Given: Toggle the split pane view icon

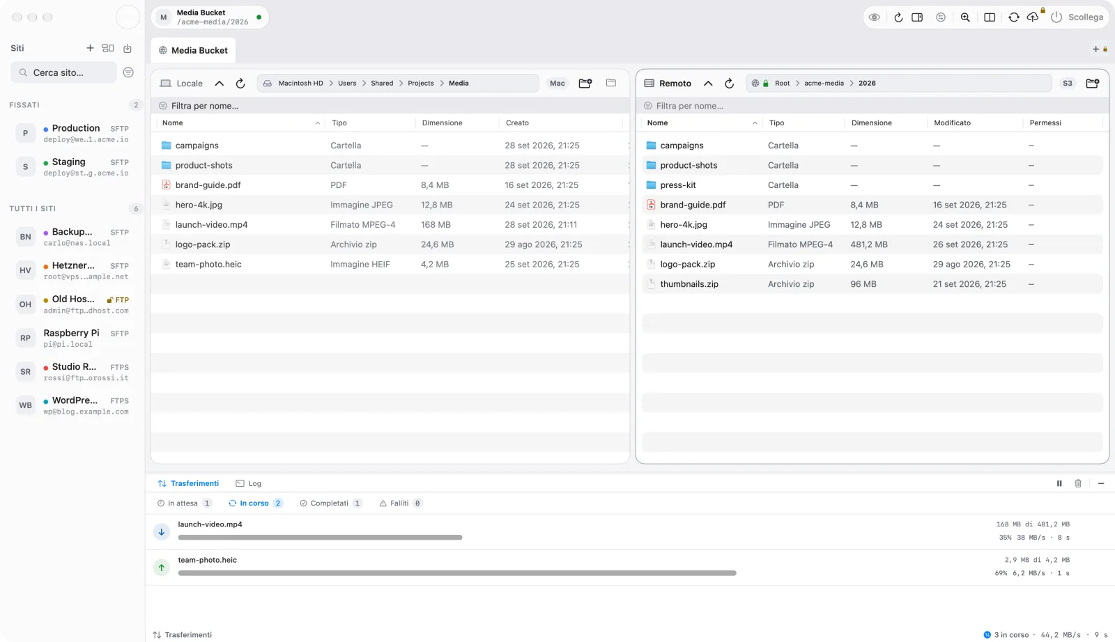Looking at the screenshot, I should point(990,17).
